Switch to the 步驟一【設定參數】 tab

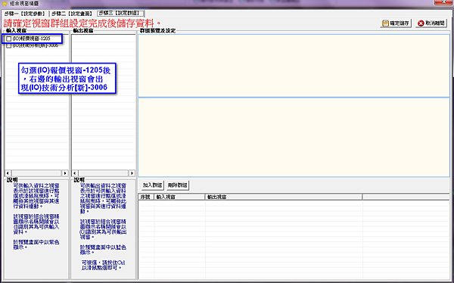click(25, 14)
